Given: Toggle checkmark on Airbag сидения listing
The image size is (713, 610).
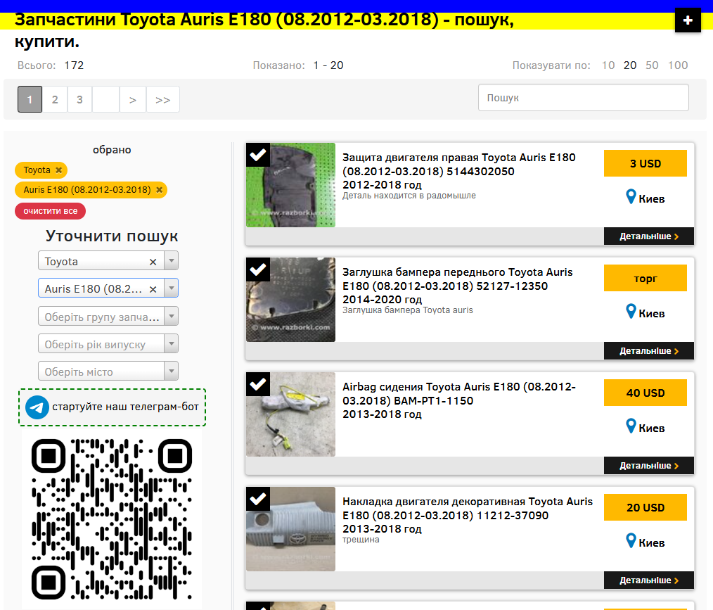Looking at the screenshot, I should [258, 384].
